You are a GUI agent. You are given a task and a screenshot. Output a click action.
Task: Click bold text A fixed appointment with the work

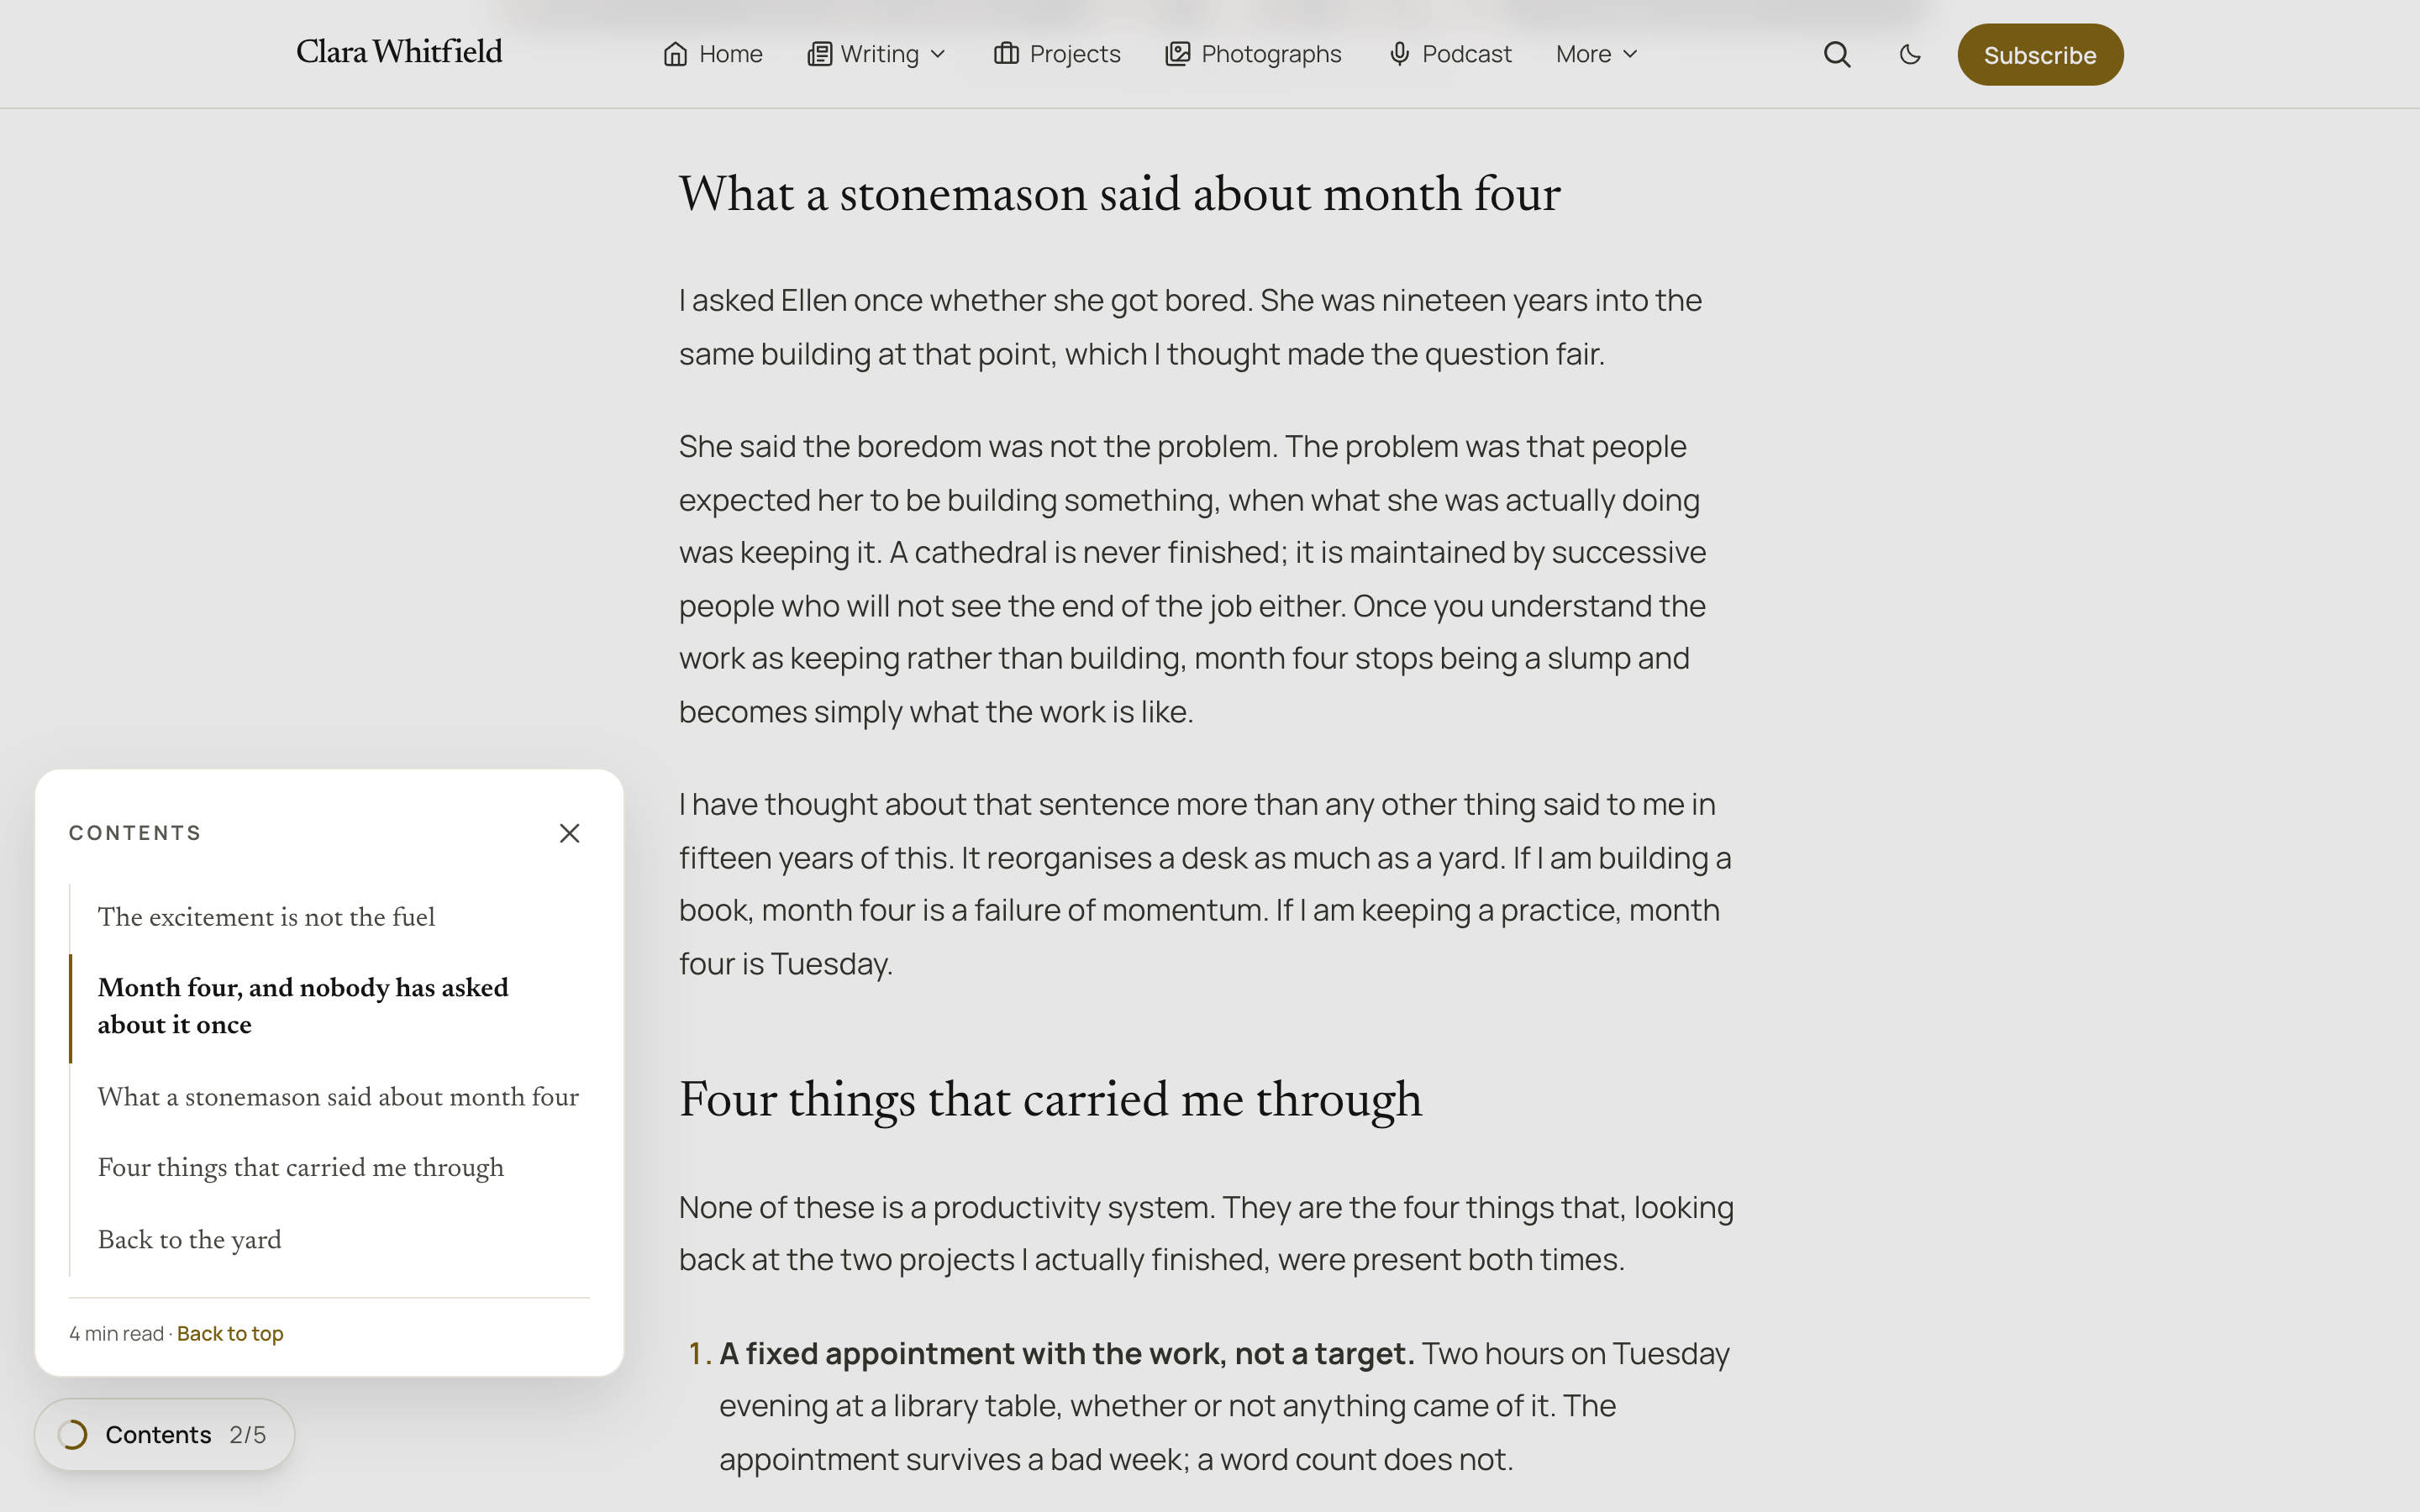pos(1067,1353)
